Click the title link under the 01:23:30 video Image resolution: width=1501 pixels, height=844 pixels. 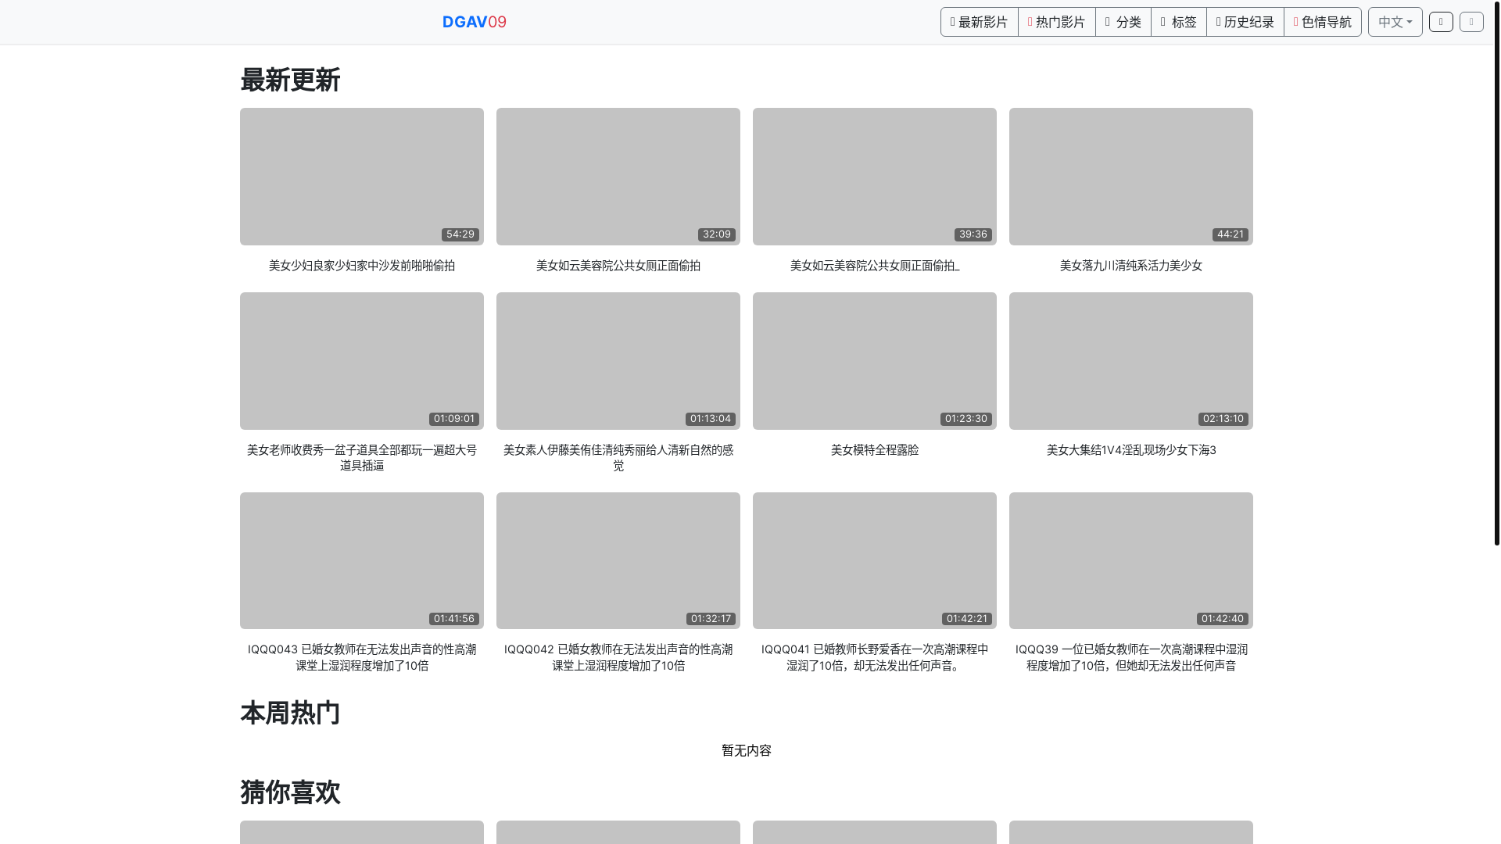[x=875, y=450]
